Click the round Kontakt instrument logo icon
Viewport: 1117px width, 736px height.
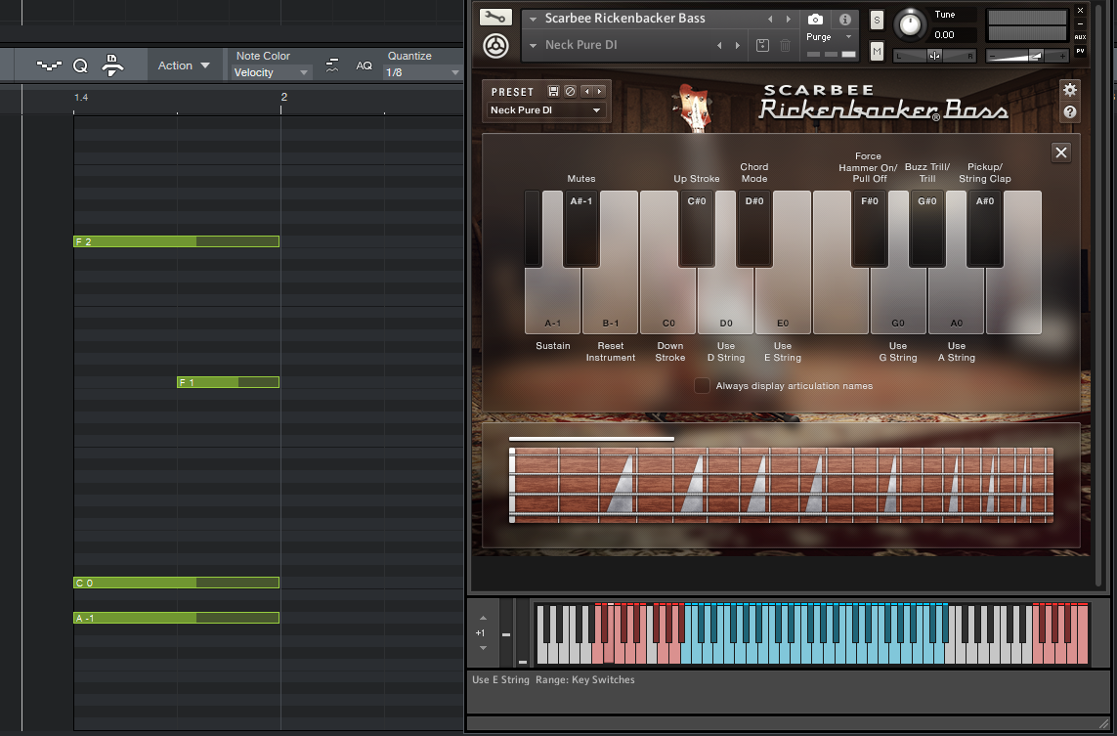click(x=495, y=46)
